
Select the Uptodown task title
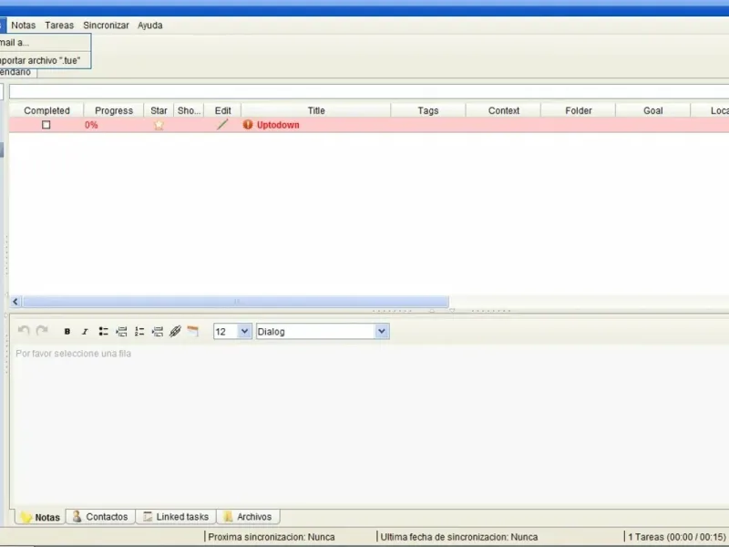278,125
